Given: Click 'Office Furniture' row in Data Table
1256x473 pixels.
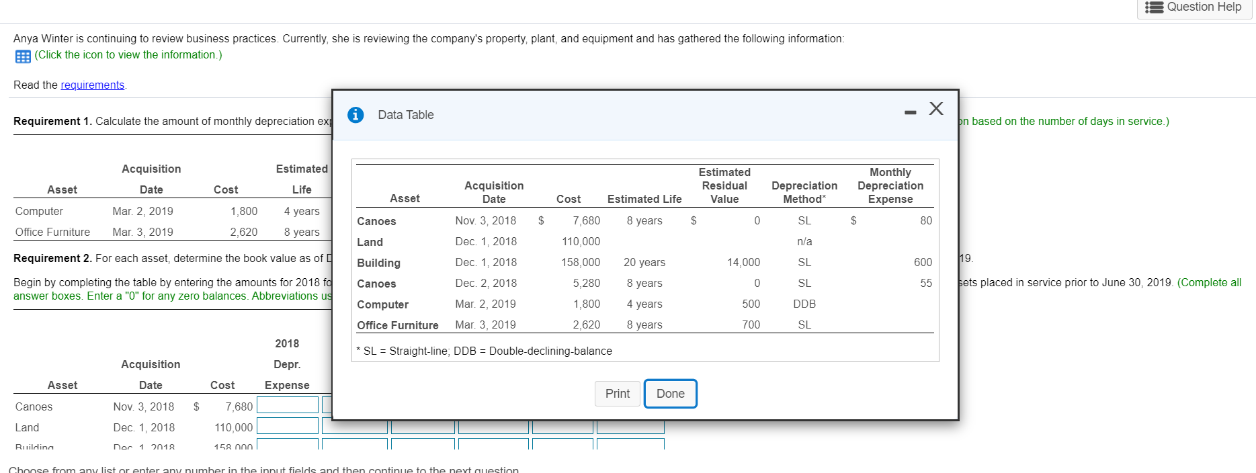Looking at the screenshot, I should [645, 325].
